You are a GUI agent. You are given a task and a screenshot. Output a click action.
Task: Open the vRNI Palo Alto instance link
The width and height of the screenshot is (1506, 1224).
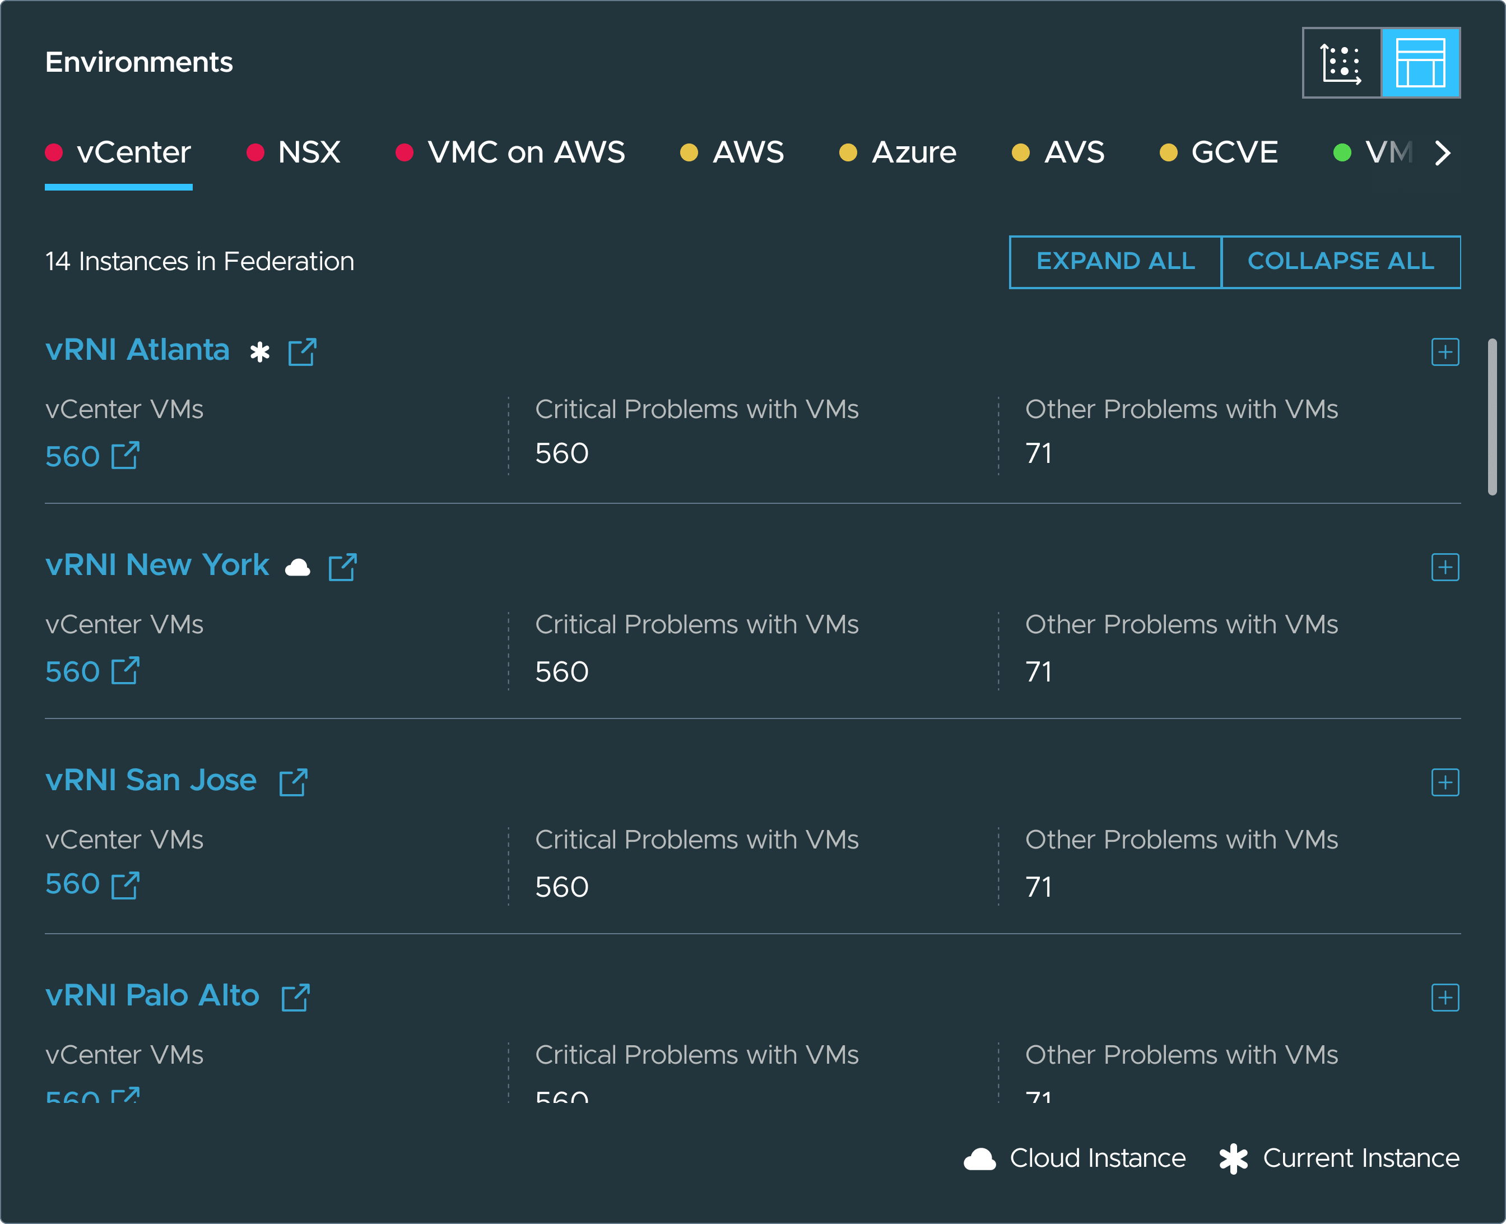152,995
